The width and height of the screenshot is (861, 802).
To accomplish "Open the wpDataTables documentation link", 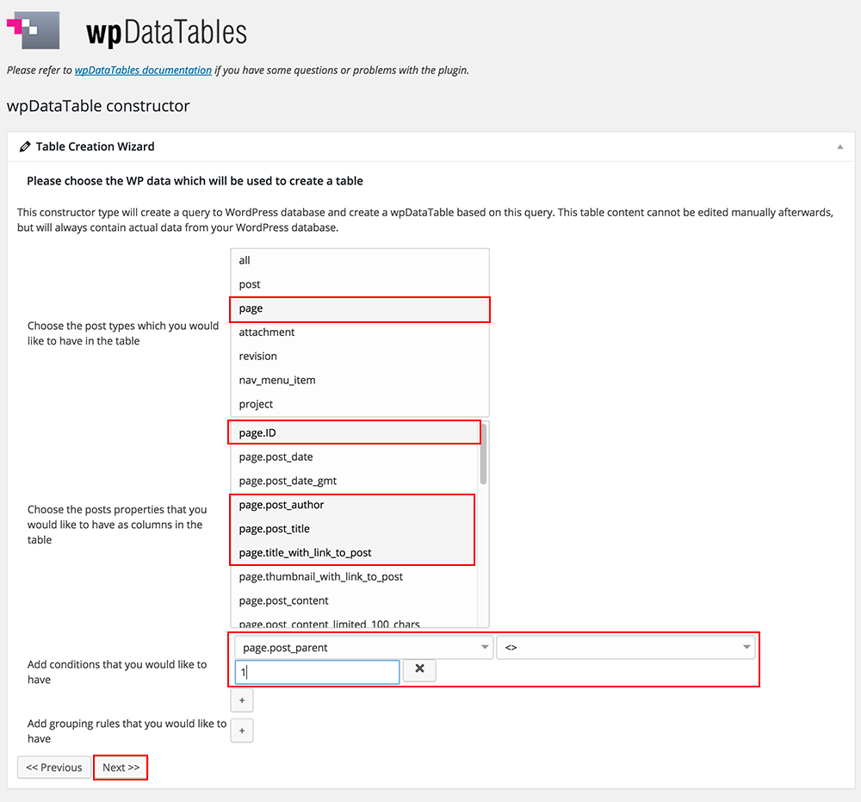I will click(x=143, y=71).
